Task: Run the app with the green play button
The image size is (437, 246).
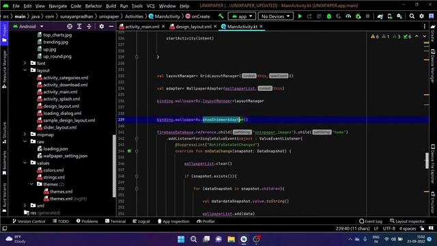Action: 300,16
